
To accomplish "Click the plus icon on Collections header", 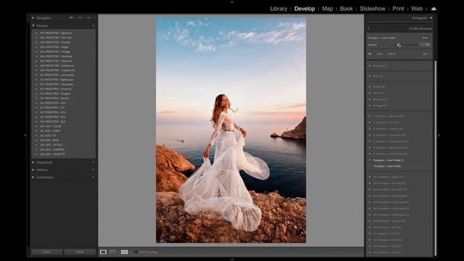I will click(94, 177).
